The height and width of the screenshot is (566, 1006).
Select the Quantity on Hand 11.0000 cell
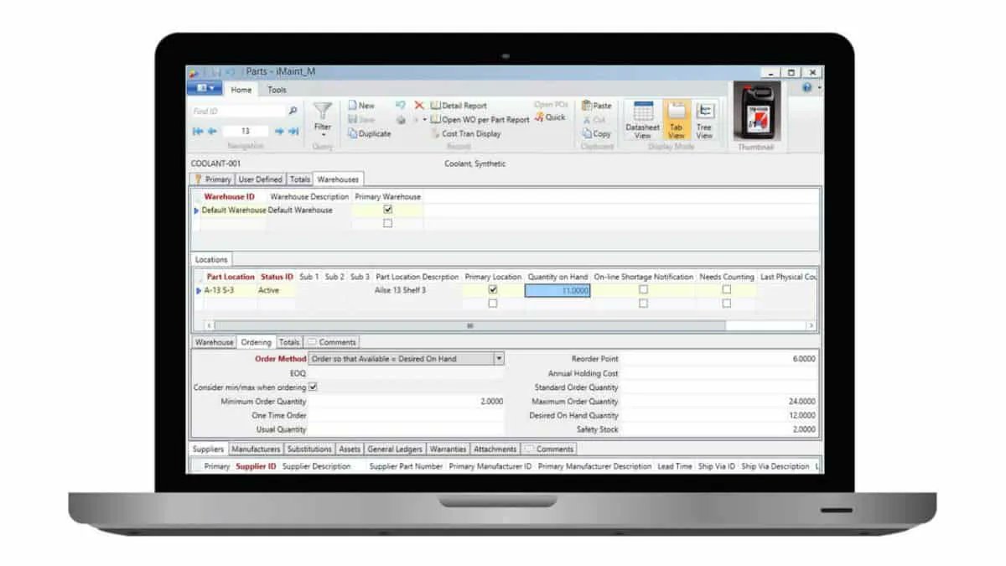[x=558, y=290]
